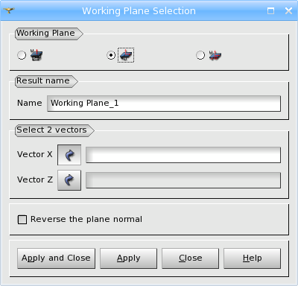The image size is (298, 286).
Task: Close the dialog using the title bar X
Action: 288,10
